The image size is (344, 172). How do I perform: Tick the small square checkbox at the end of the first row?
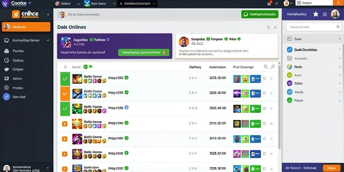(x=264, y=78)
